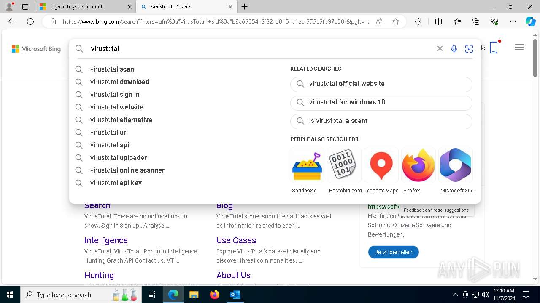The image size is (540, 303).
Task: Open Read aloud icon in address bar
Action: tap(379, 21)
